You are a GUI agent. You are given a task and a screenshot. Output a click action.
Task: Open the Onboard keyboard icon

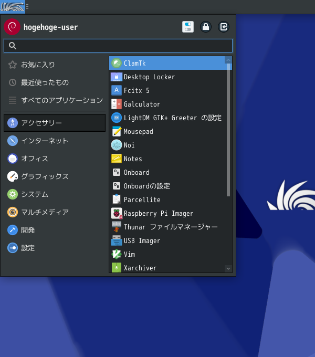click(117, 172)
